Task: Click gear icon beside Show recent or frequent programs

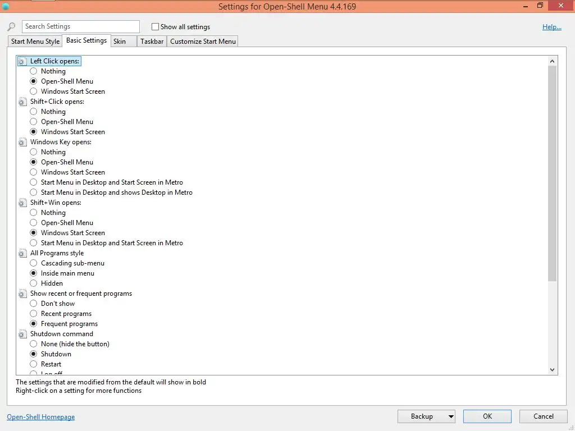Action: 22,293
